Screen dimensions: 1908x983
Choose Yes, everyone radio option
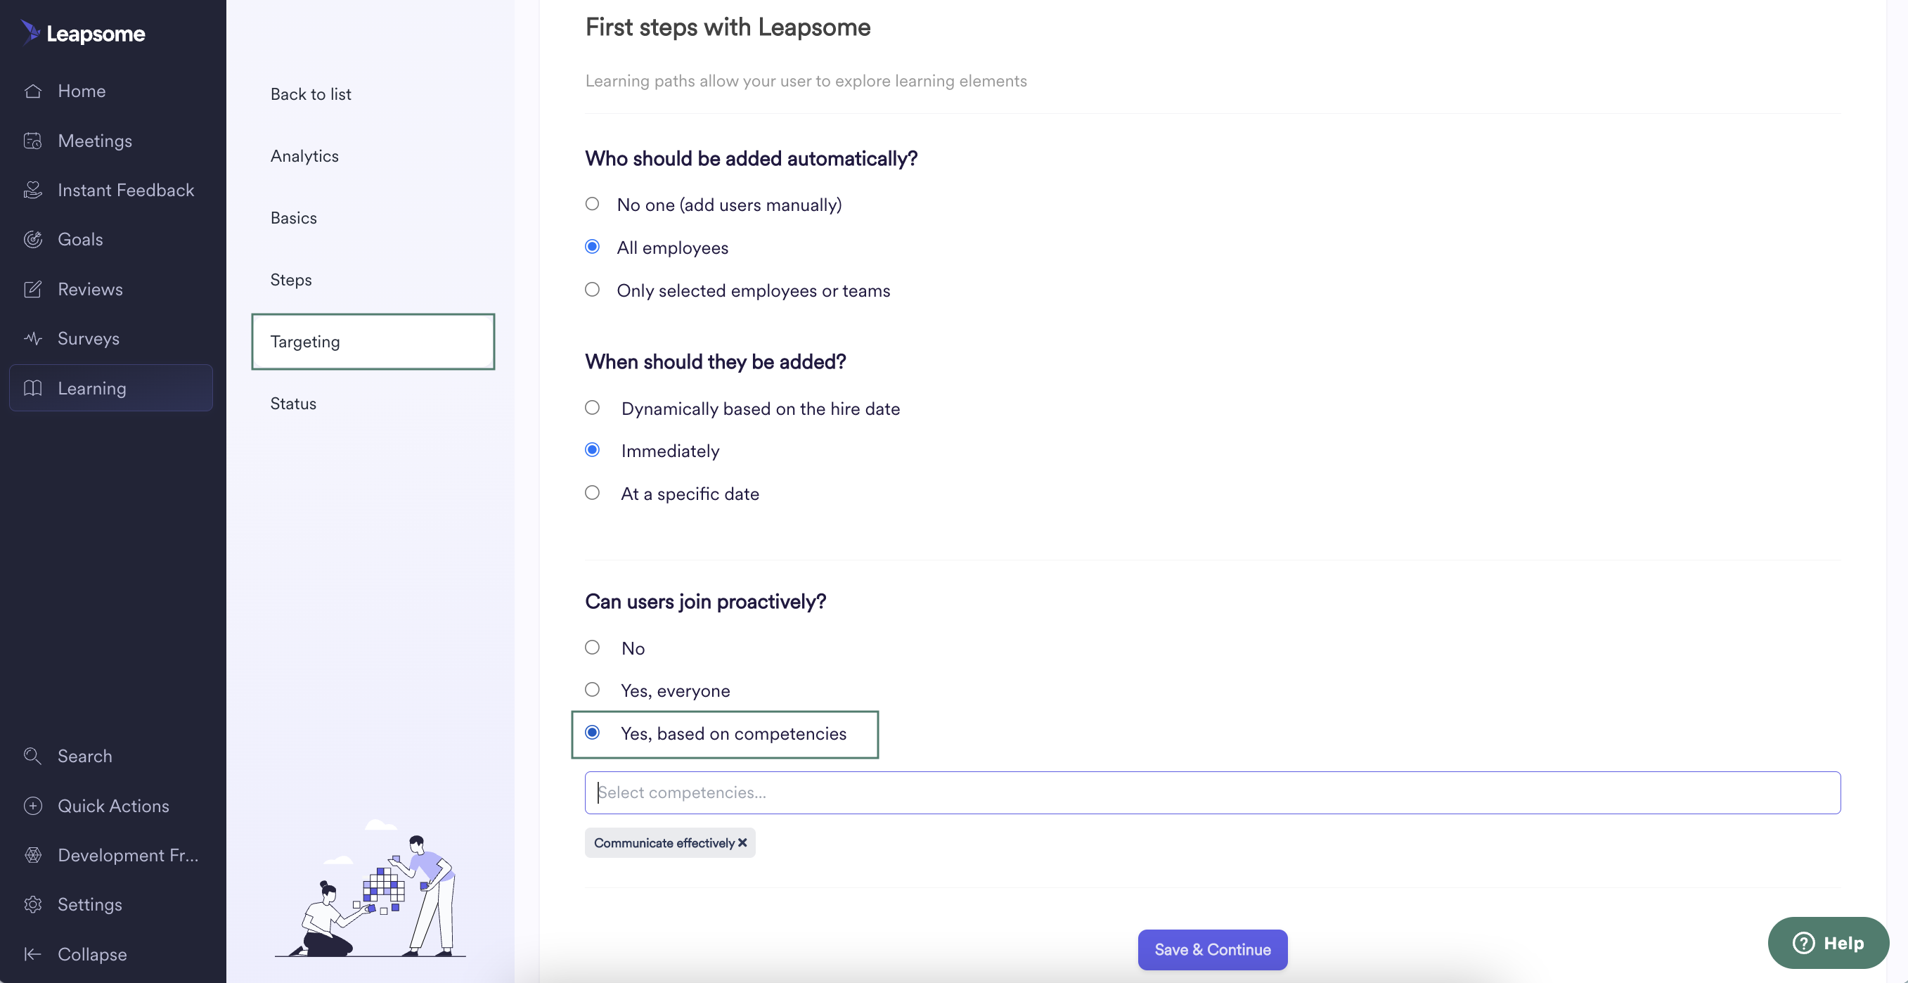point(592,690)
